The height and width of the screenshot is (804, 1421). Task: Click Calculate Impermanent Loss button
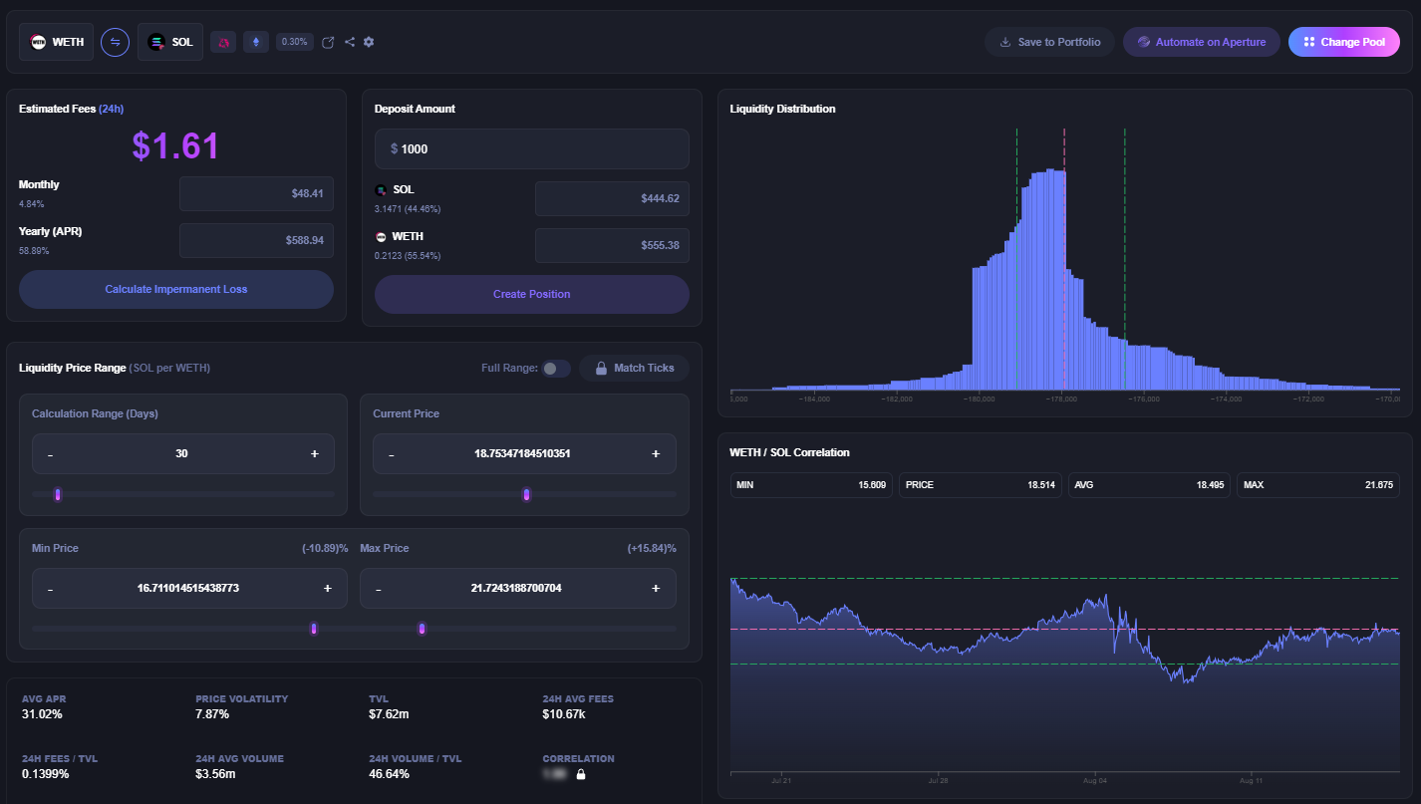tap(176, 289)
